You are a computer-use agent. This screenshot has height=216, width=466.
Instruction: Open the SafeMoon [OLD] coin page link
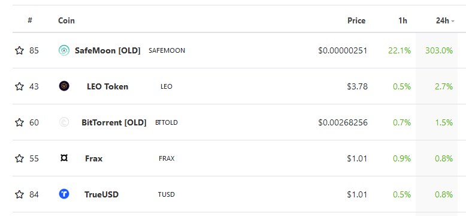[108, 50]
